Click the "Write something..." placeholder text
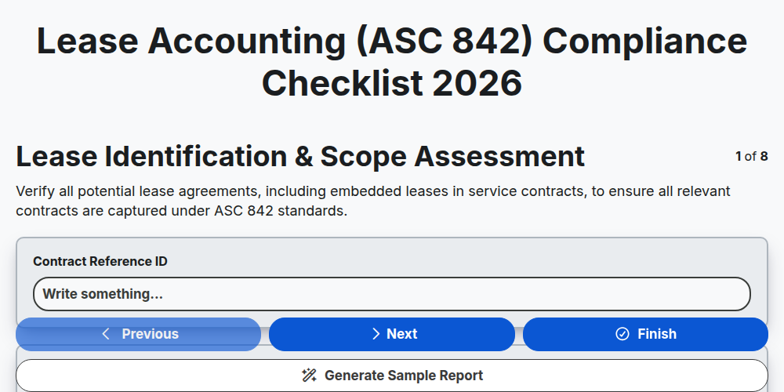This screenshot has height=392, width=784. (103, 294)
